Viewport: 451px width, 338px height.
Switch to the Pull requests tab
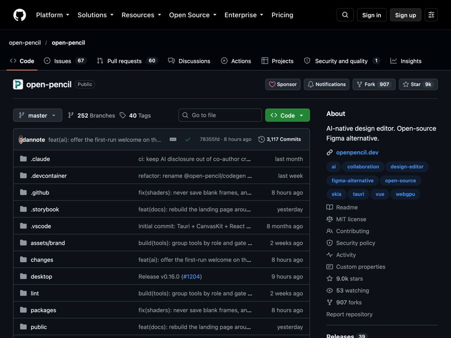(127, 61)
